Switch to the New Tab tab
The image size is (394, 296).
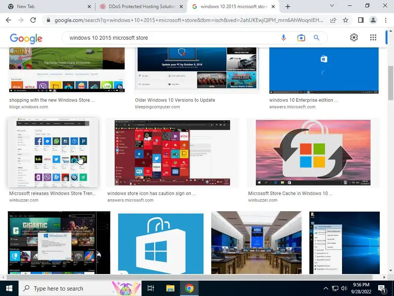click(x=48, y=7)
